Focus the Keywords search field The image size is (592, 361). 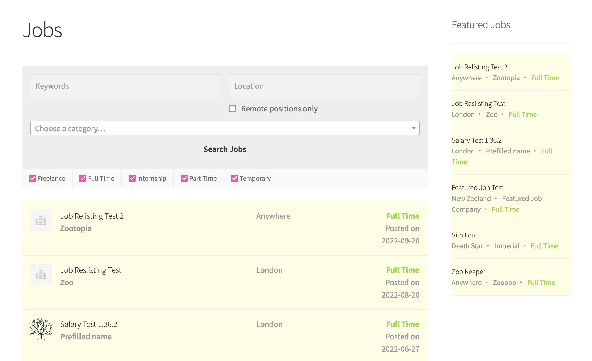[x=125, y=86]
